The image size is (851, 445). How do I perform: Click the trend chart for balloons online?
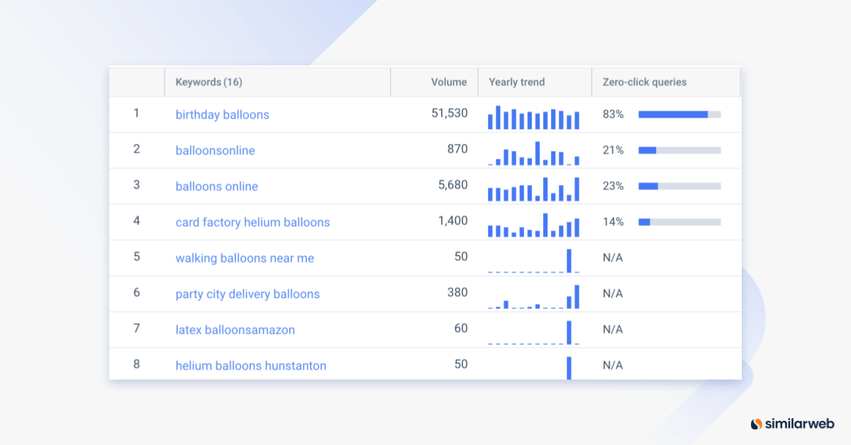click(533, 186)
